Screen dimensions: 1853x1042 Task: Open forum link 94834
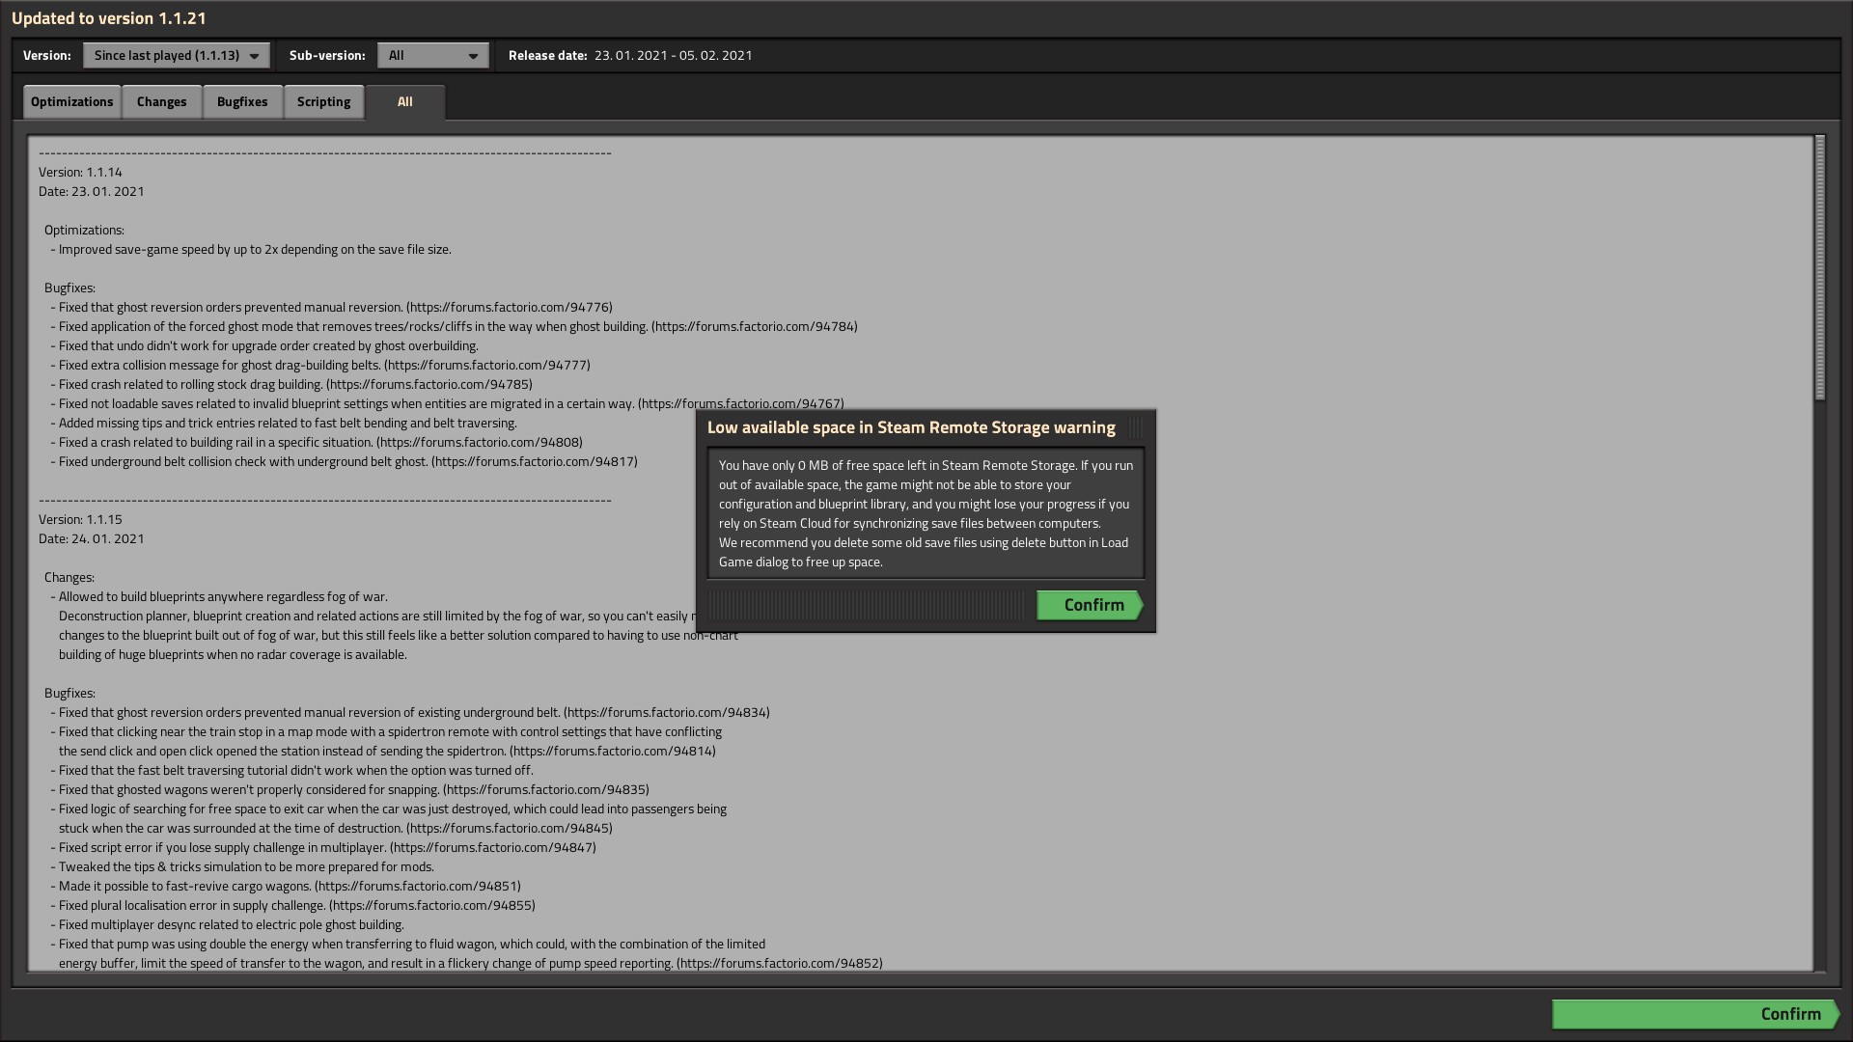(x=667, y=712)
